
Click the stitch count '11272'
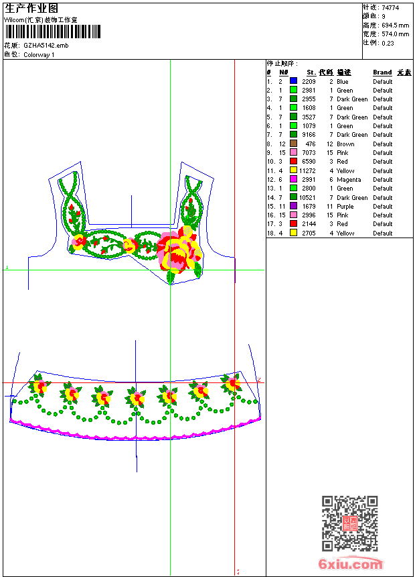[x=307, y=170]
